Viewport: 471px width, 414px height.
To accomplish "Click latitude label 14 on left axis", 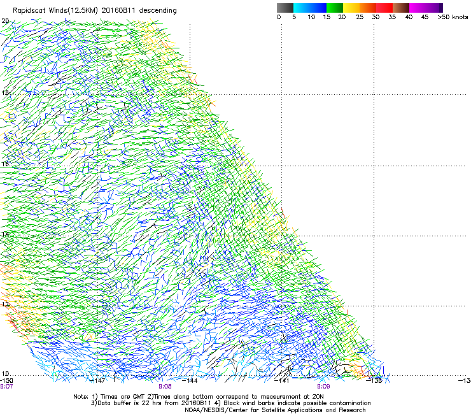I will click(x=5, y=234).
